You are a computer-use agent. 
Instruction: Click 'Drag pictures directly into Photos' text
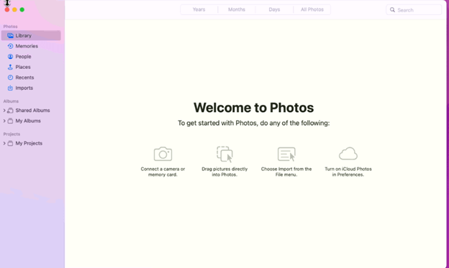click(224, 172)
